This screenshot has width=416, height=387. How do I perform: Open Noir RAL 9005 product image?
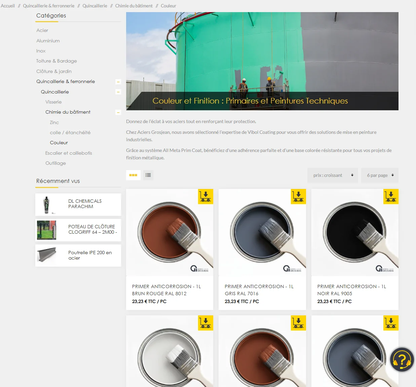click(355, 233)
